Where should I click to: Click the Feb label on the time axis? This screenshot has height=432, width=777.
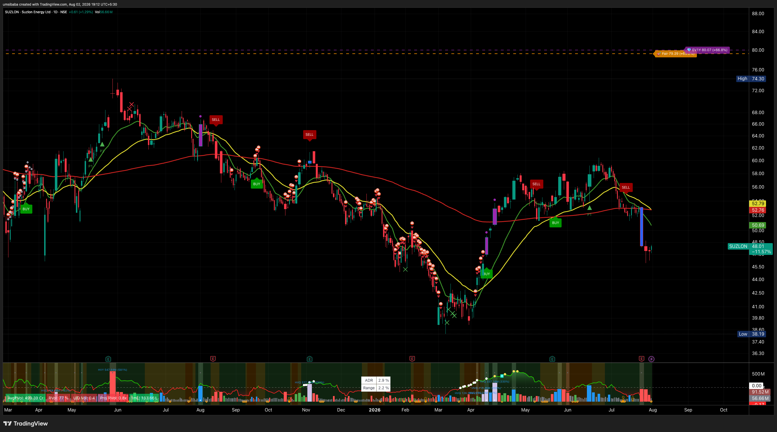point(406,410)
